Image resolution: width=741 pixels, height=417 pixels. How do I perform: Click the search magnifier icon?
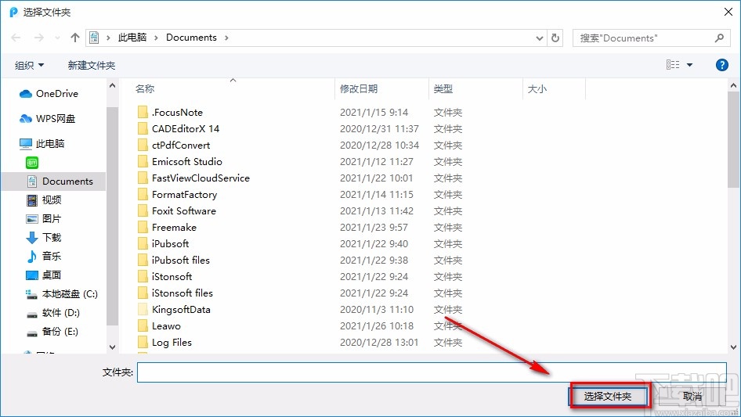pyautogui.click(x=719, y=38)
